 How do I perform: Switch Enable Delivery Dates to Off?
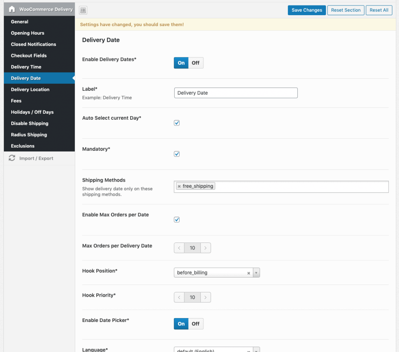click(x=196, y=63)
